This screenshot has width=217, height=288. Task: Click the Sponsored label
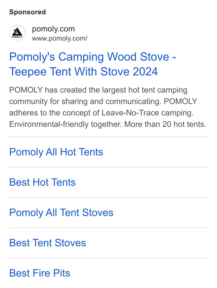pos(27,12)
